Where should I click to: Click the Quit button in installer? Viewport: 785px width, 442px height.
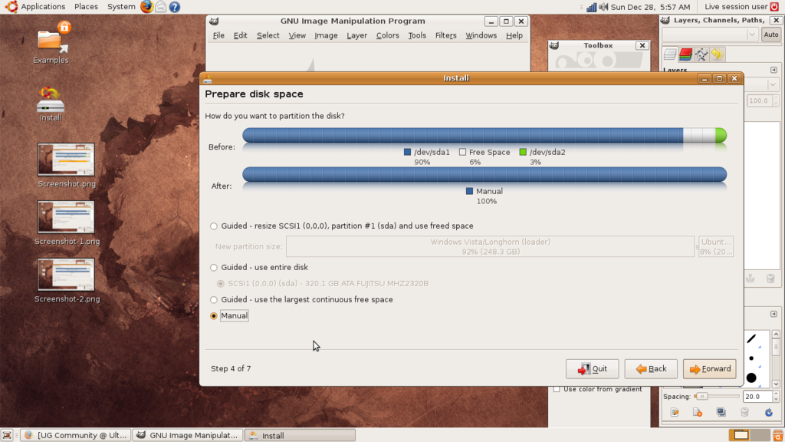[x=593, y=369]
